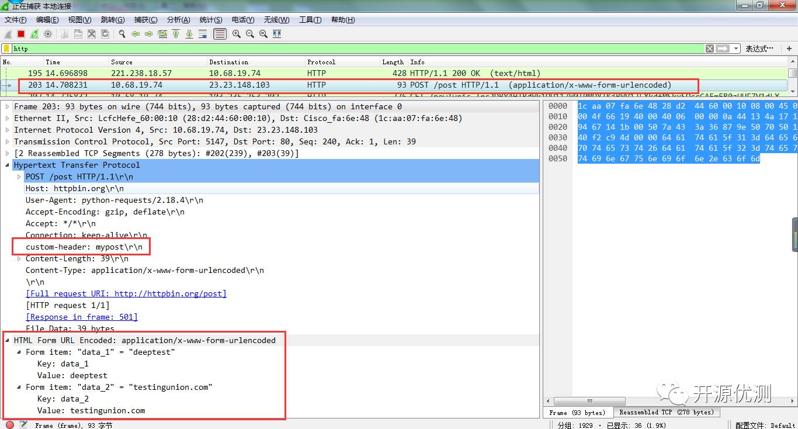798x429 pixels.
Task: Open the 捕获(C) menu
Action: (x=145, y=20)
